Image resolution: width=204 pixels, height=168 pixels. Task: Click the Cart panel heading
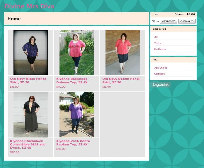coord(155,15)
